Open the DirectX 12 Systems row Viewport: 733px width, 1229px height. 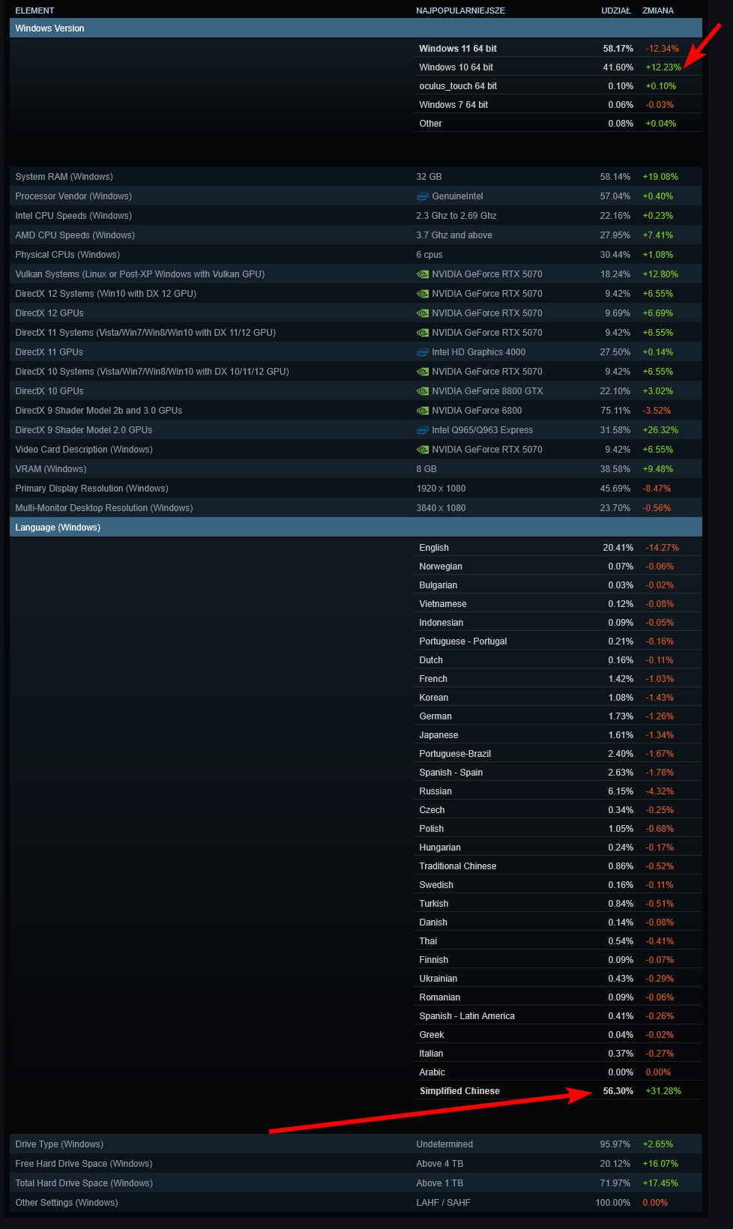(x=356, y=294)
